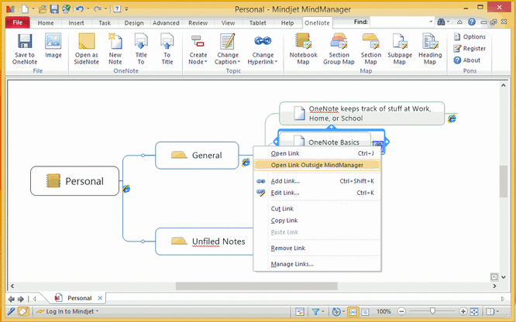The image size is (516, 322).
Task: Create a New Note
Action: 115,49
